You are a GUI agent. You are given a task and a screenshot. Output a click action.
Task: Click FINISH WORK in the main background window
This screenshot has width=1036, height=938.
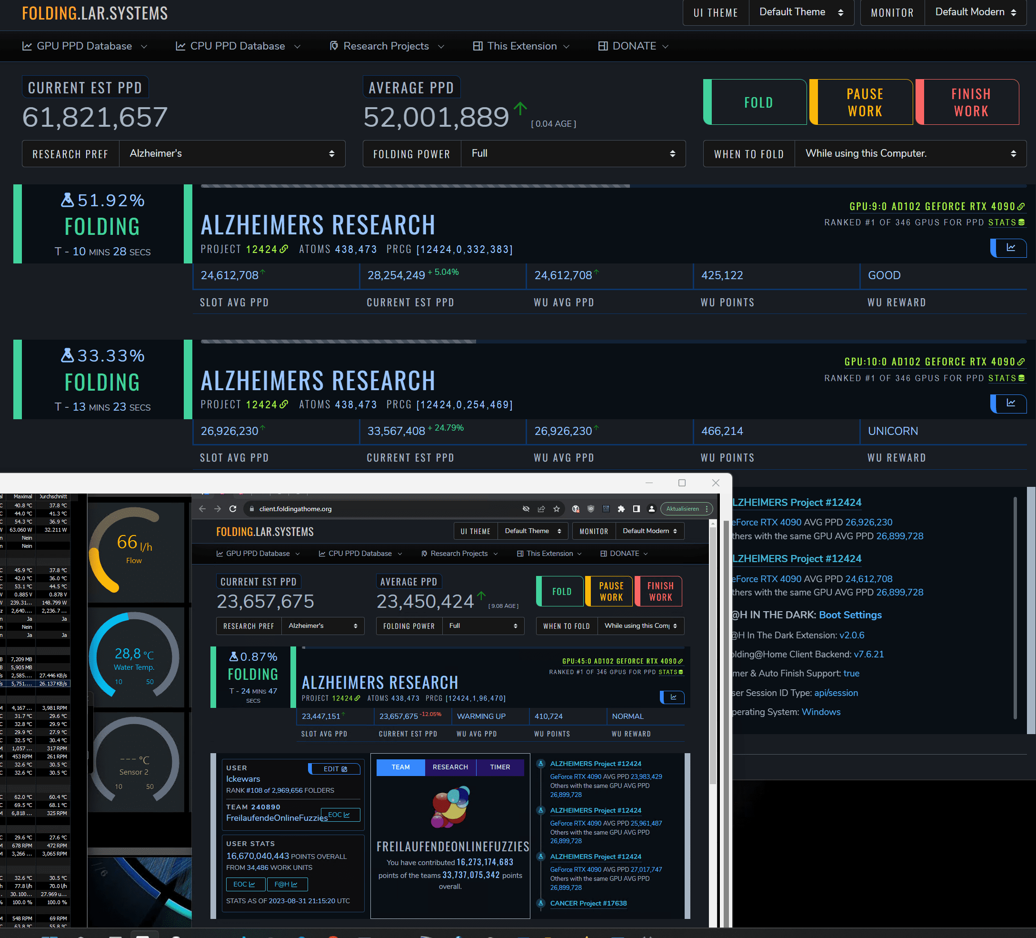point(967,102)
